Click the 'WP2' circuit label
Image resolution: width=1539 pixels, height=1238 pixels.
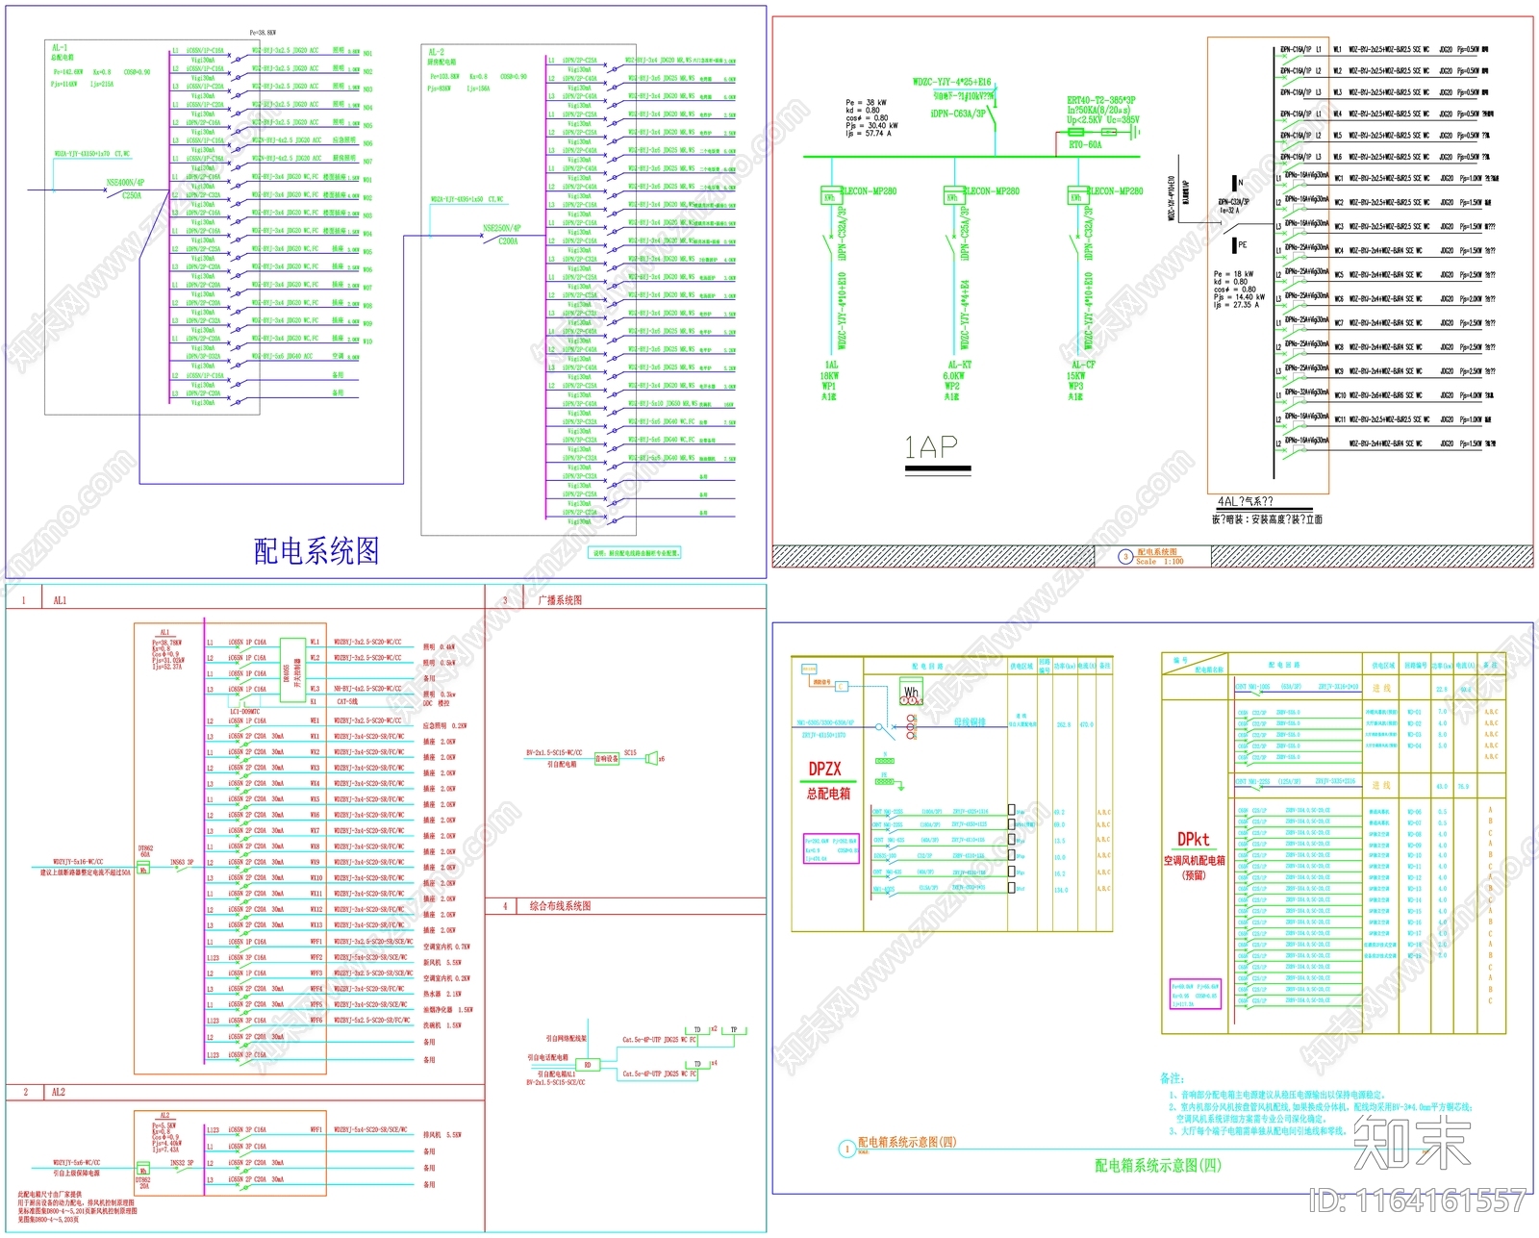(x=952, y=387)
